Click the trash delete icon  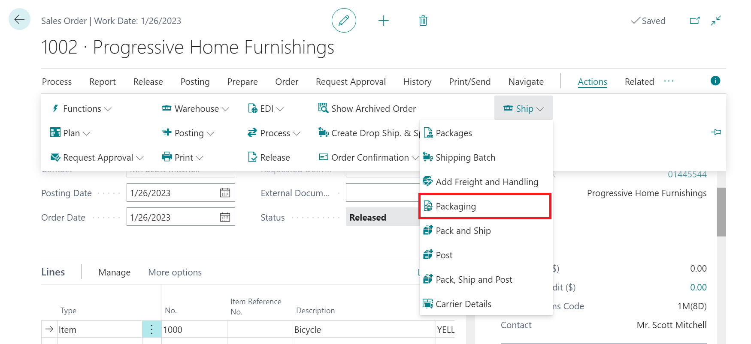click(x=423, y=21)
